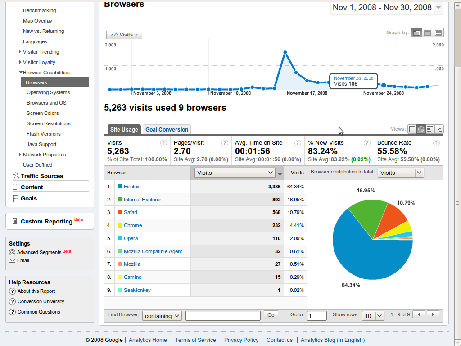Open the Safari browser link

pyautogui.click(x=130, y=212)
